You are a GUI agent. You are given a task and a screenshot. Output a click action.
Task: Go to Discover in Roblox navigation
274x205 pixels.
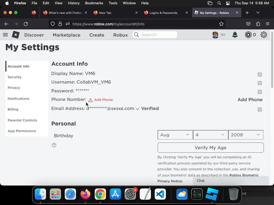pos(34,35)
